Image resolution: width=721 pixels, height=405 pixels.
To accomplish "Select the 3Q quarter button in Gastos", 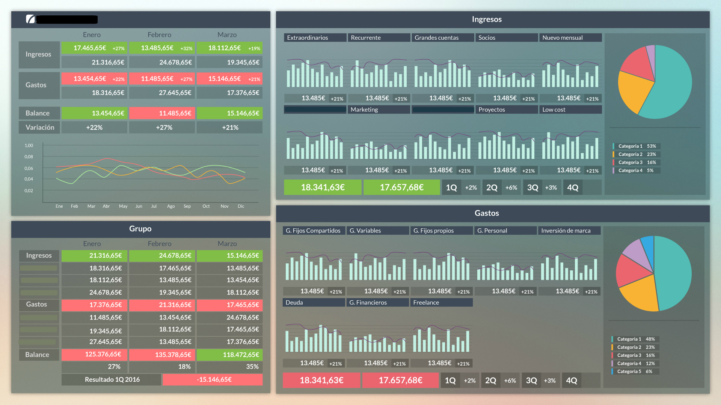I will click(531, 381).
